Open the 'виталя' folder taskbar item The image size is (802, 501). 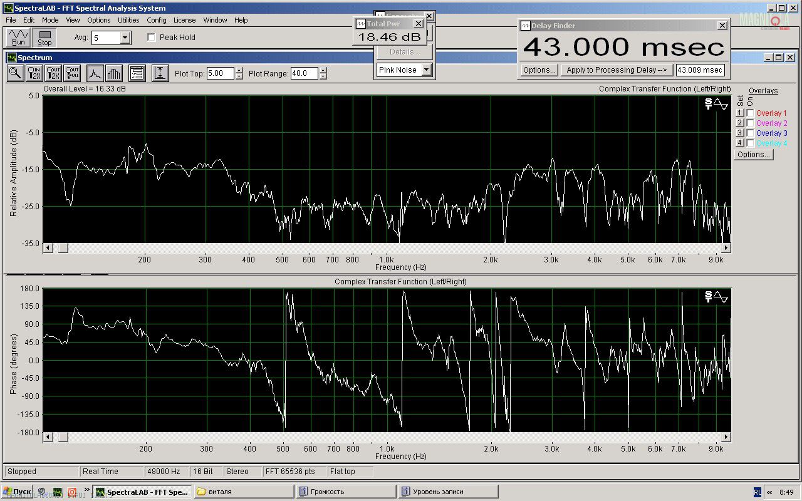(244, 492)
